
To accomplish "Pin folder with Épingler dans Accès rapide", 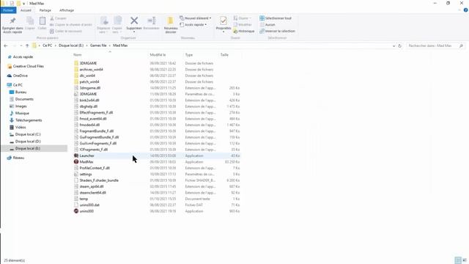I will pyautogui.click(x=12, y=25).
